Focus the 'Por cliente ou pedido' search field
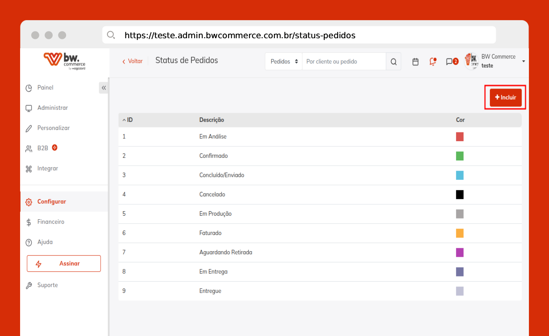Screen dimensions: 549x336 [344, 62]
